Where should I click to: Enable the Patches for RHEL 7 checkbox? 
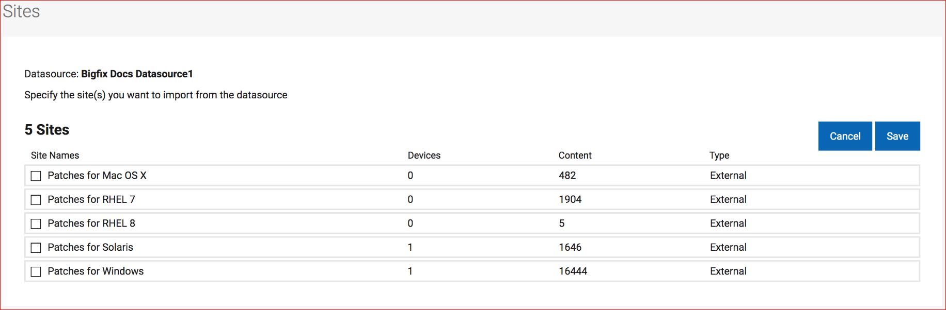(36, 200)
